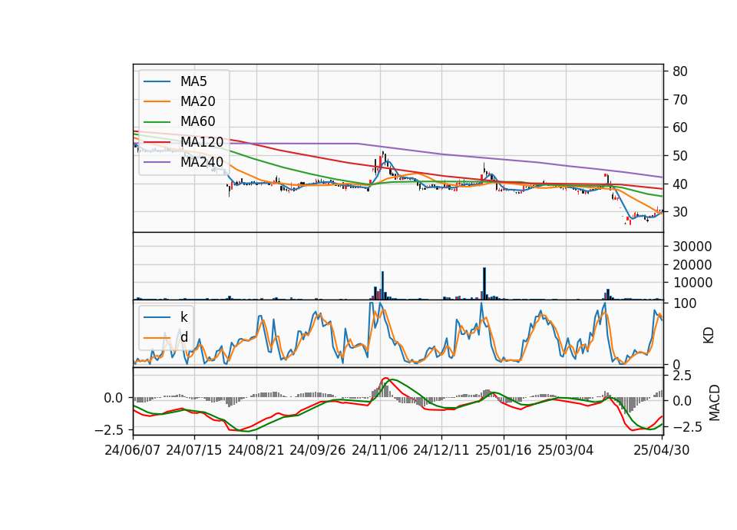The height and width of the screenshot is (530, 737).
Task: Click the MA5 legend label
Action: 193,81
